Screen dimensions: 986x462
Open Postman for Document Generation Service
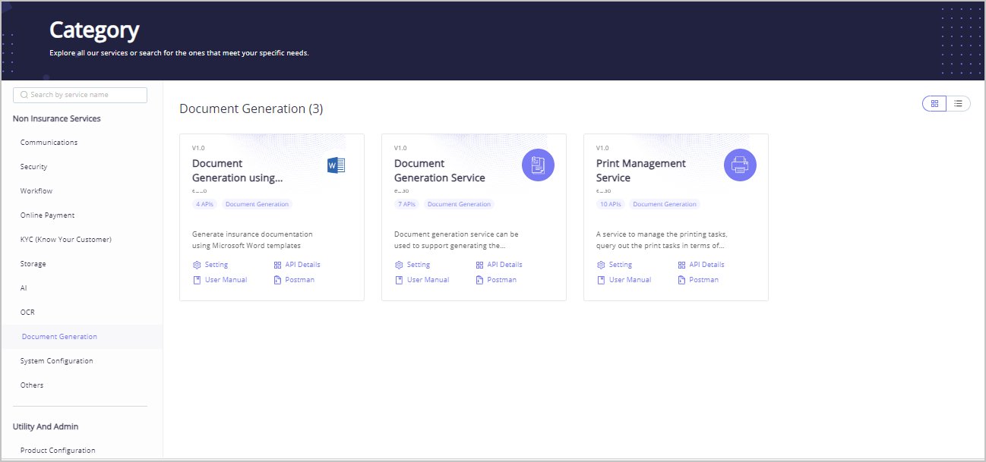coord(501,280)
